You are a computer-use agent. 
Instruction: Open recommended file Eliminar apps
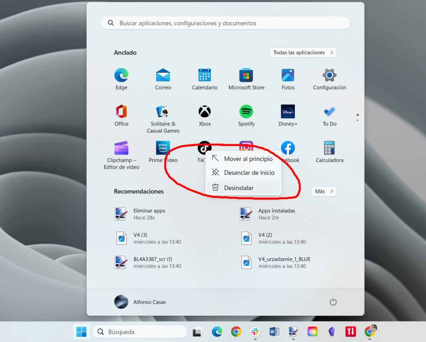coord(140,214)
